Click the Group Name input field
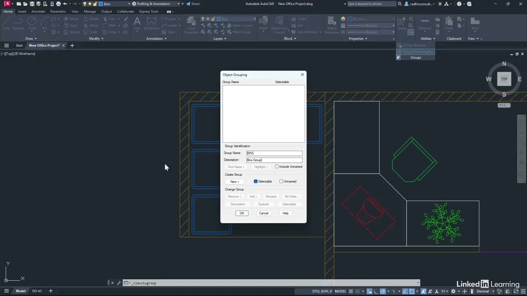This screenshot has height=296, width=527. coord(274,153)
